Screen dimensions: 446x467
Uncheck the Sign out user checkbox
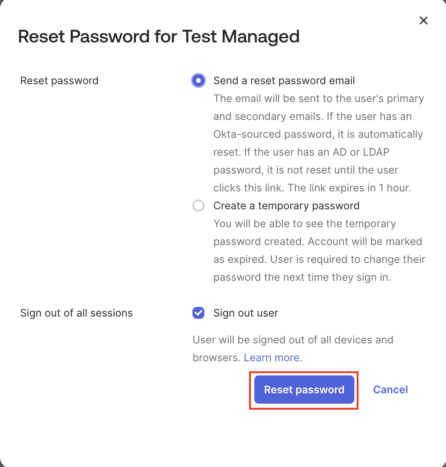point(198,313)
